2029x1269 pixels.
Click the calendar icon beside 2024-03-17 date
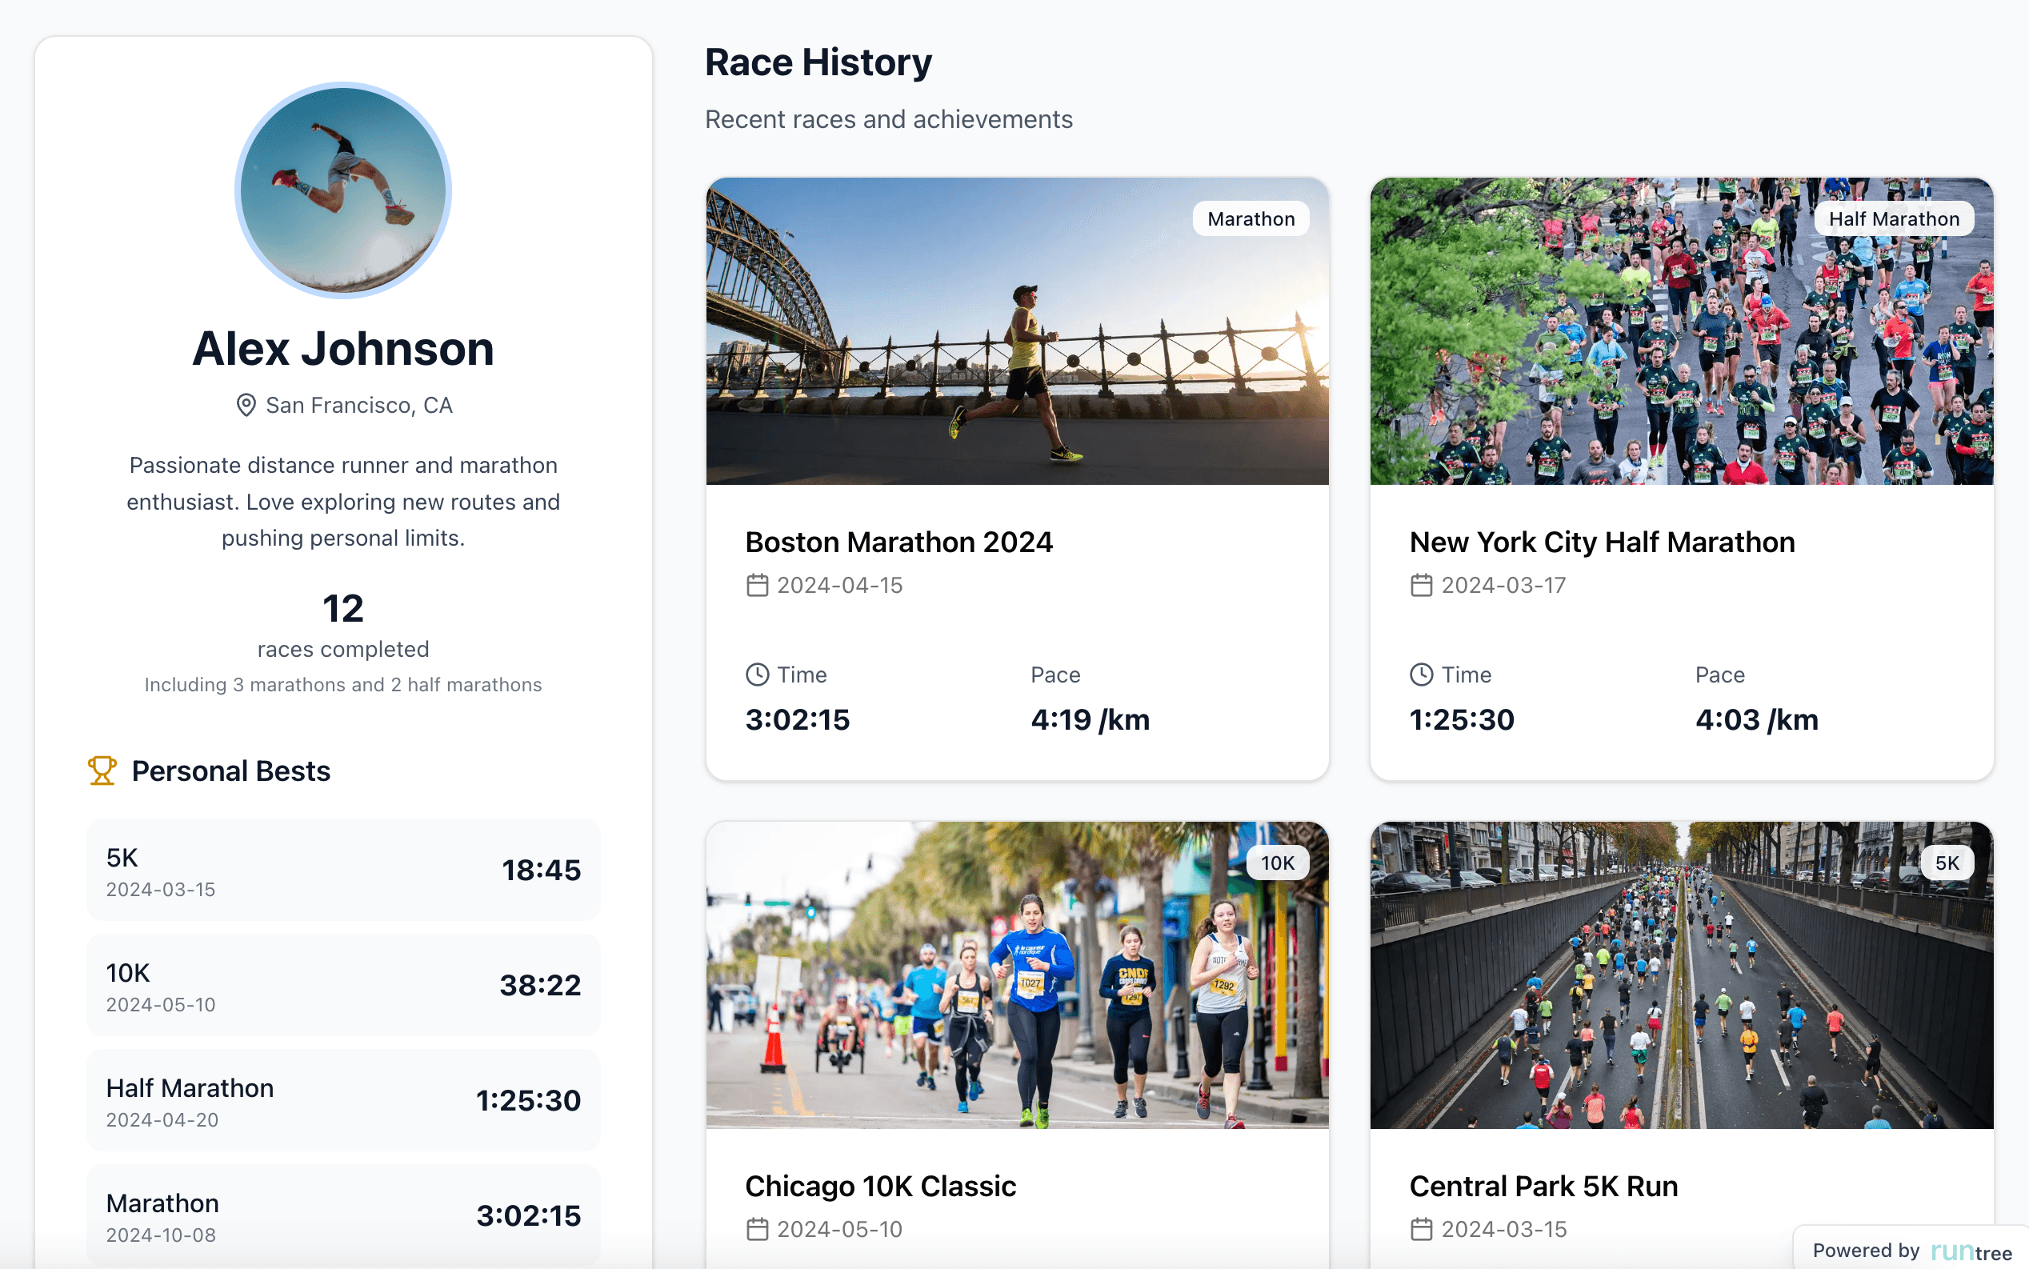(x=1421, y=585)
